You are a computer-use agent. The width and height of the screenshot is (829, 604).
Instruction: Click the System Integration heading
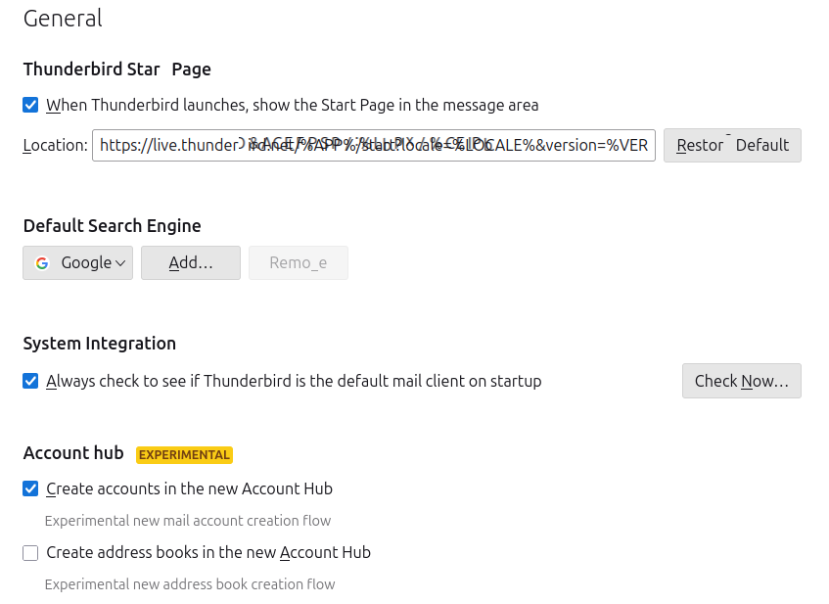tap(100, 344)
